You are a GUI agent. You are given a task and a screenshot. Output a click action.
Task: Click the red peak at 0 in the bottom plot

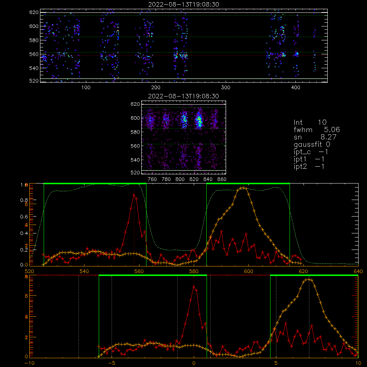pos(194,287)
